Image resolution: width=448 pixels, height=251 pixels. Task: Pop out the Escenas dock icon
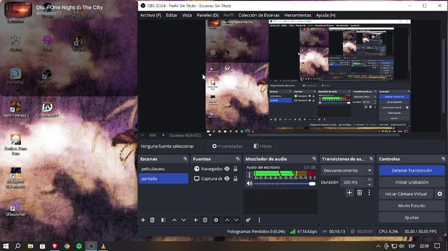[x=185, y=159]
